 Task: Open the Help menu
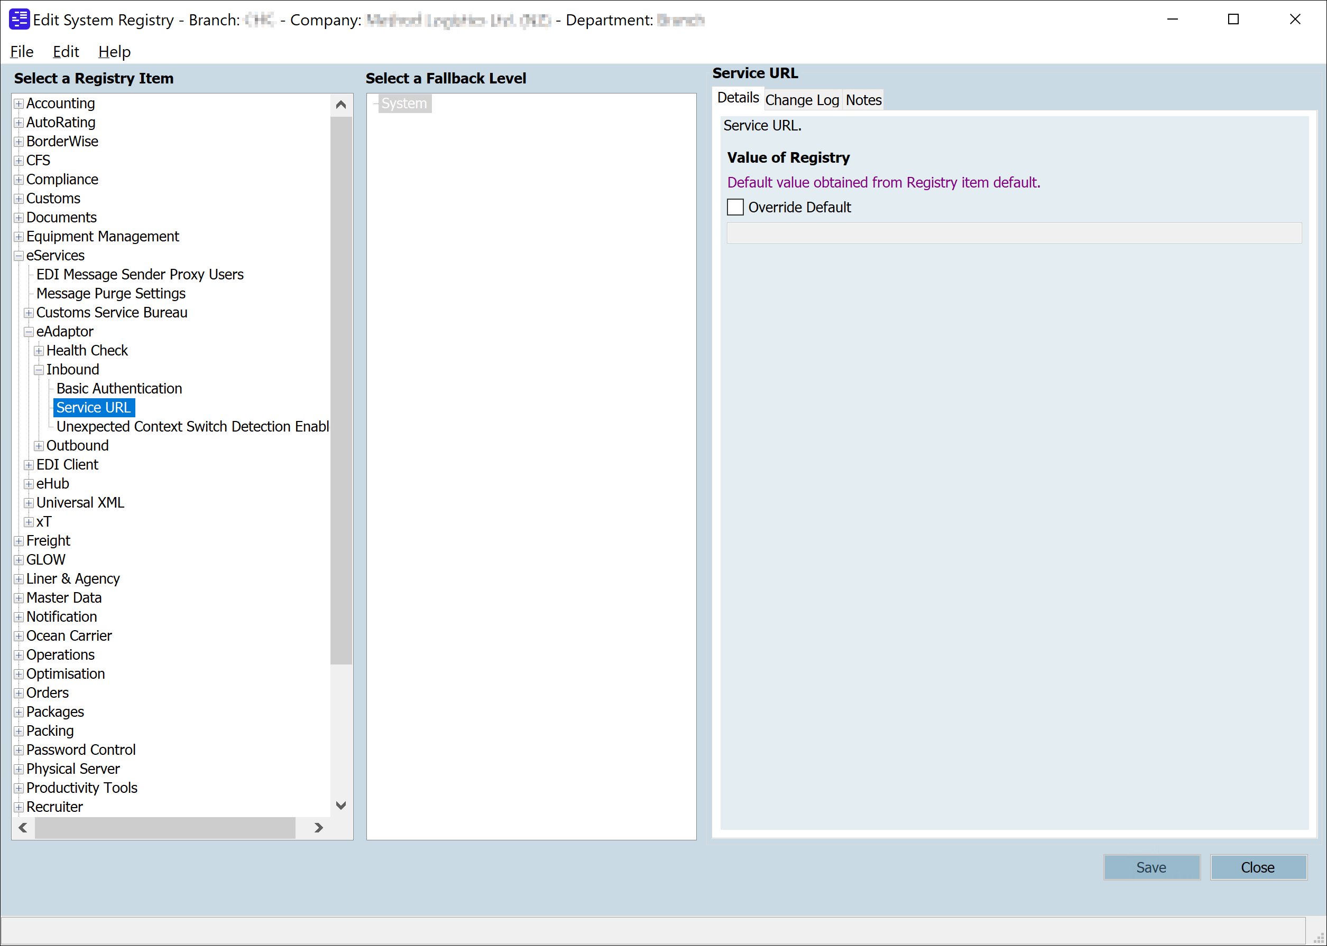pyautogui.click(x=114, y=52)
